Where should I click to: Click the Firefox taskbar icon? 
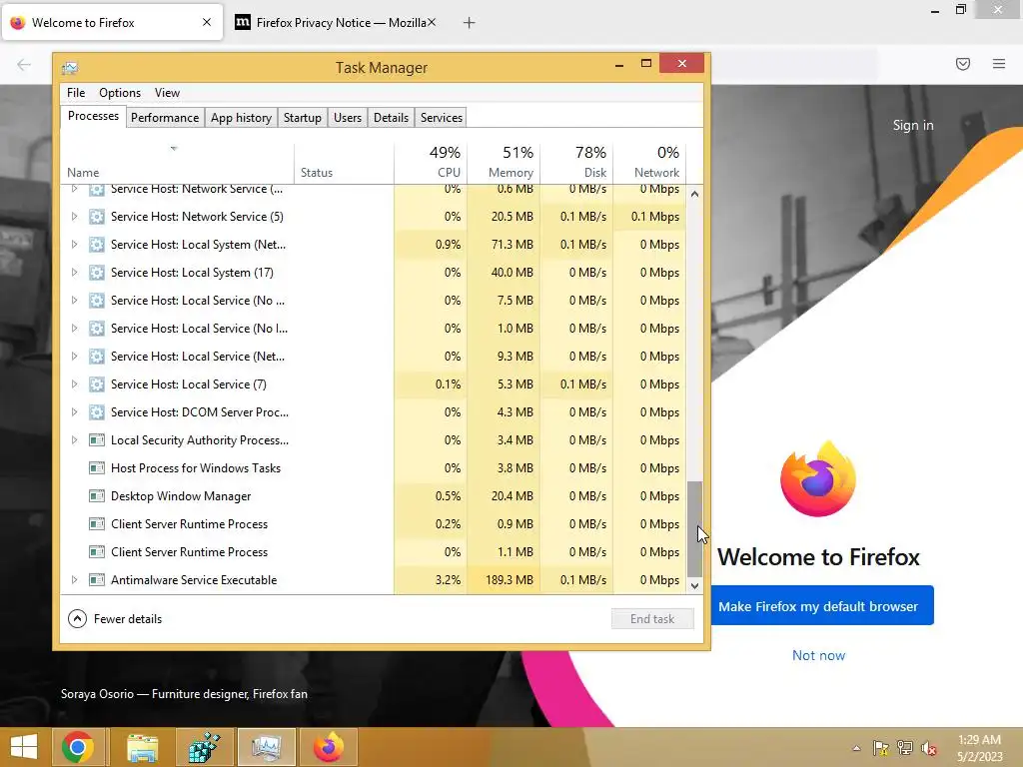pos(328,747)
